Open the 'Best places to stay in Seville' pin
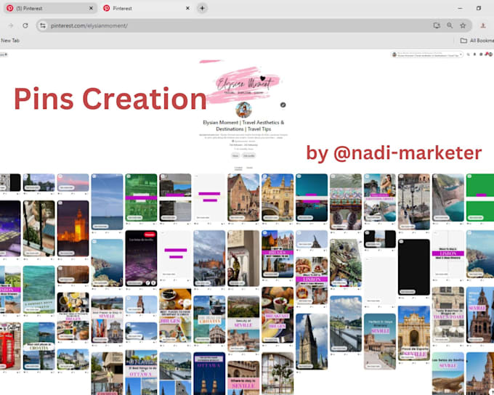Viewport: 494px width, 395px height. pyautogui.click(x=107, y=319)
